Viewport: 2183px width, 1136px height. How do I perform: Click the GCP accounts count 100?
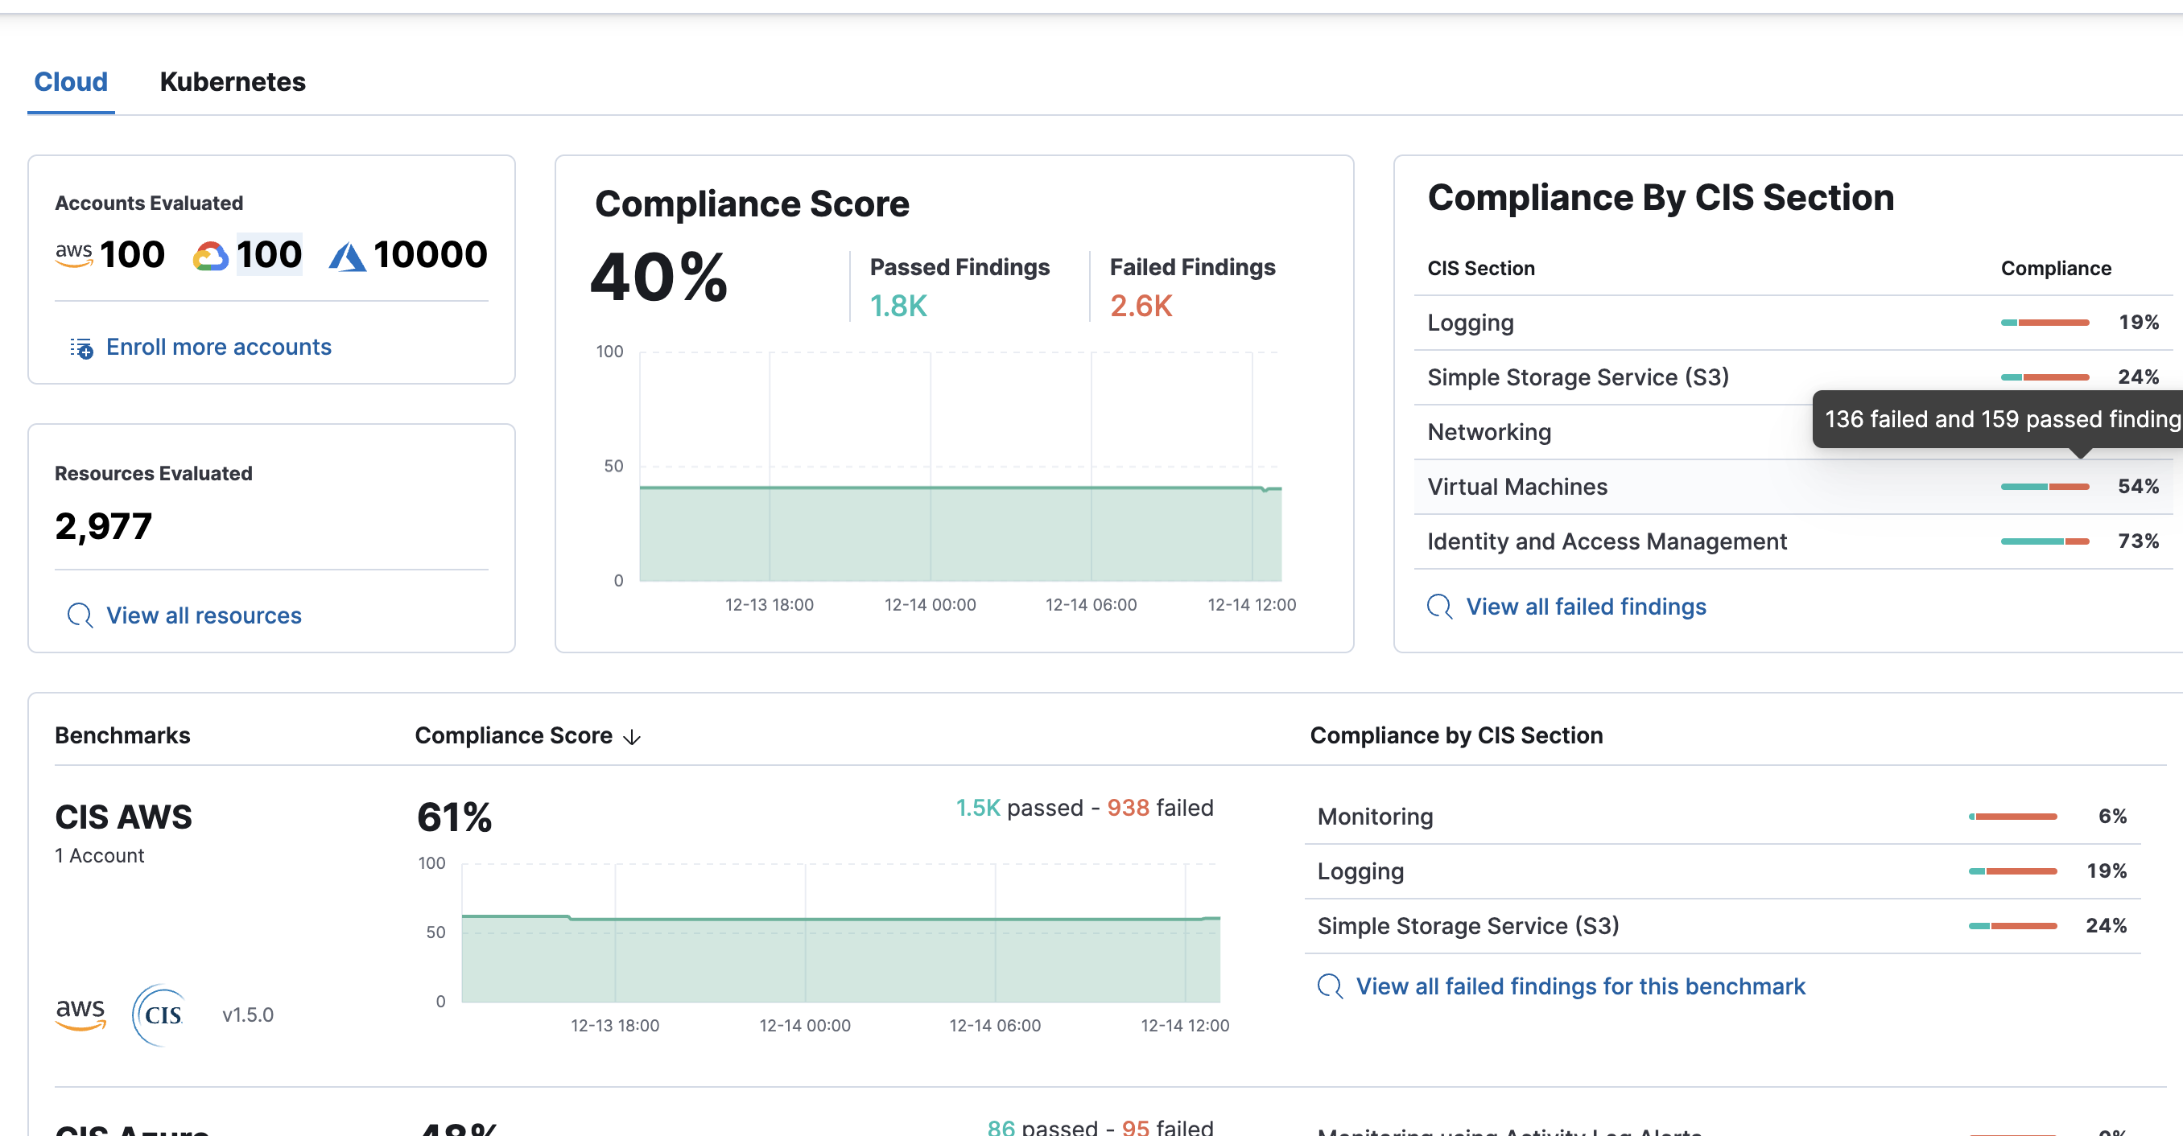(x=269, y=254)
